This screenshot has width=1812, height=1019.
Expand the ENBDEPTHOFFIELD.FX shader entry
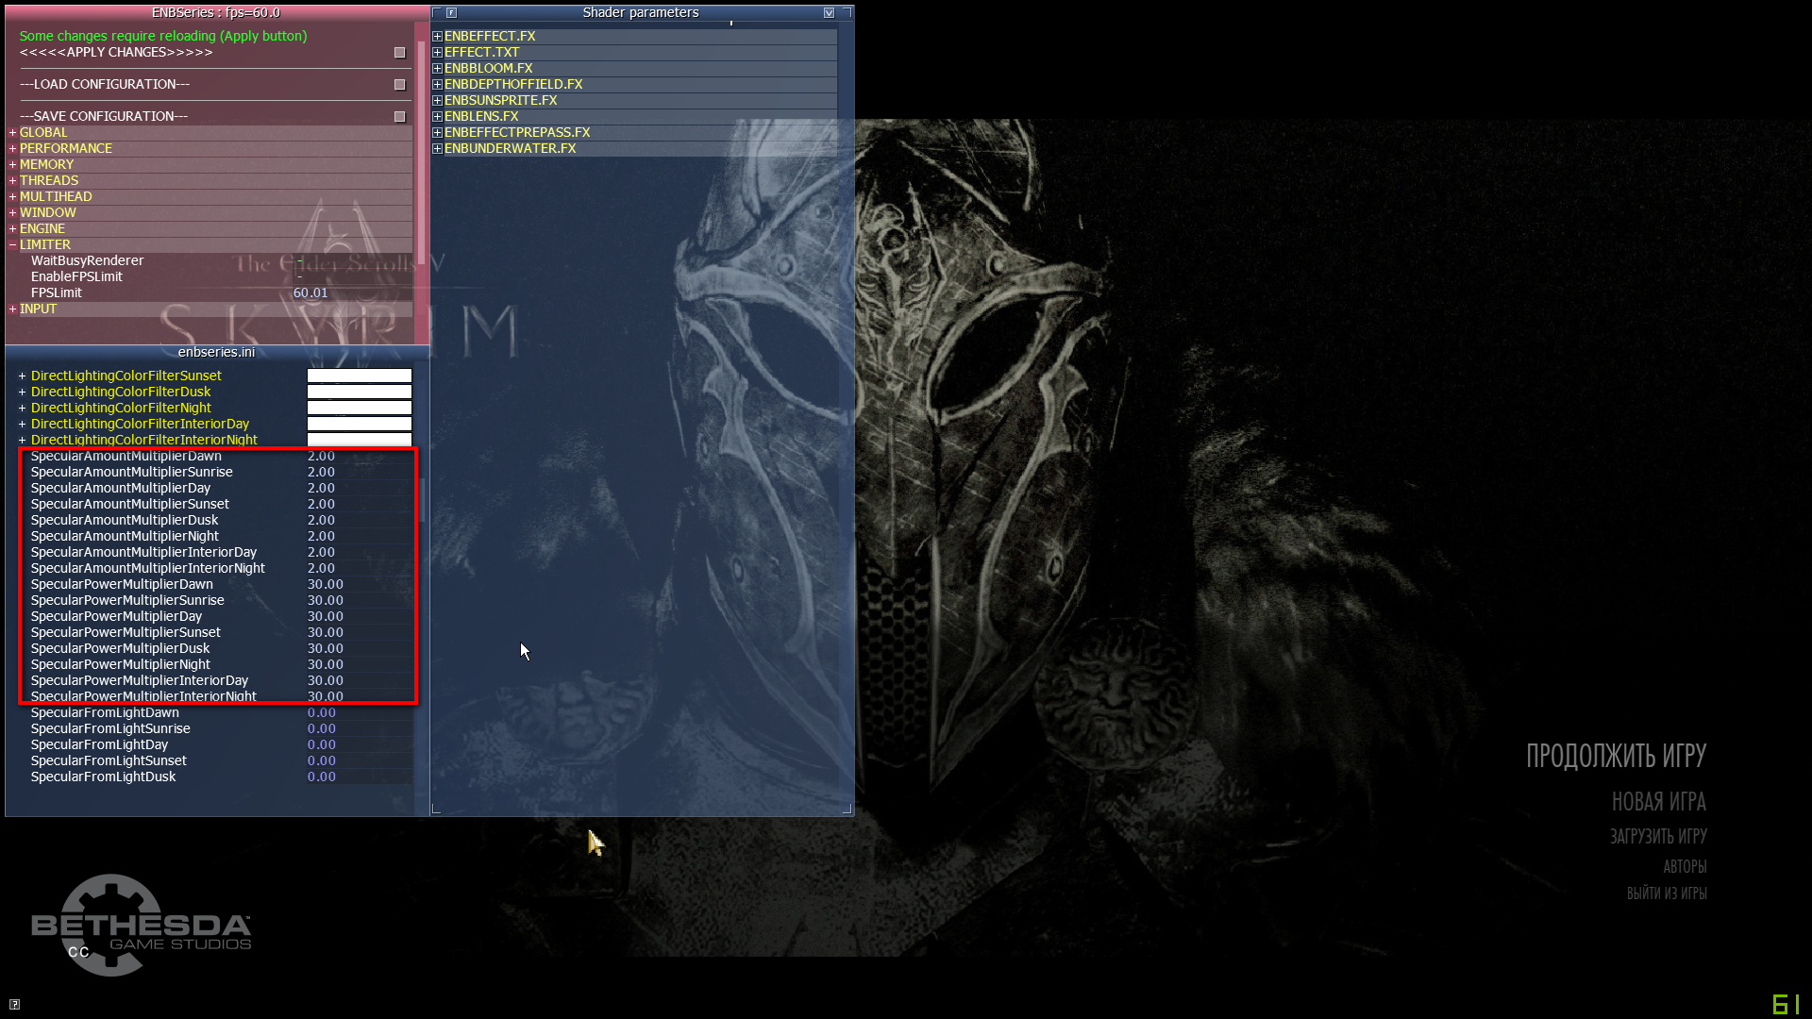pos(437,85)
